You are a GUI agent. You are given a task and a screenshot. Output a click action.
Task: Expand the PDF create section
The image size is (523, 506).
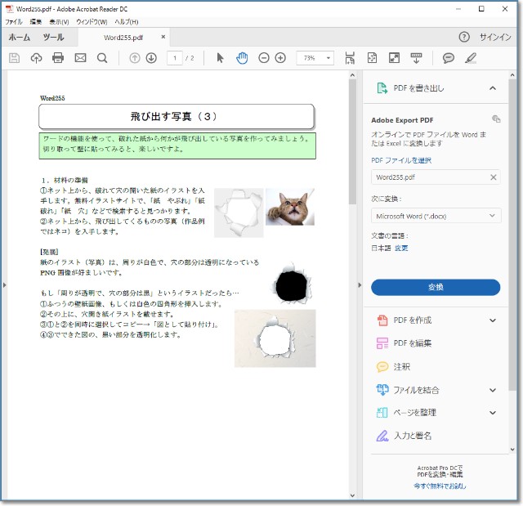493,320
